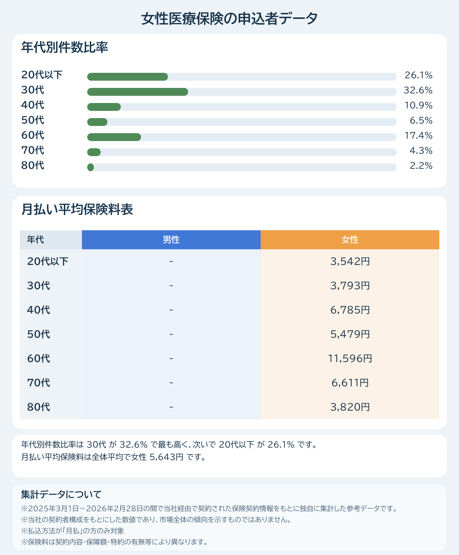
Task: Click the 月払い平均保険料表 heading
Action: [77, 210]
